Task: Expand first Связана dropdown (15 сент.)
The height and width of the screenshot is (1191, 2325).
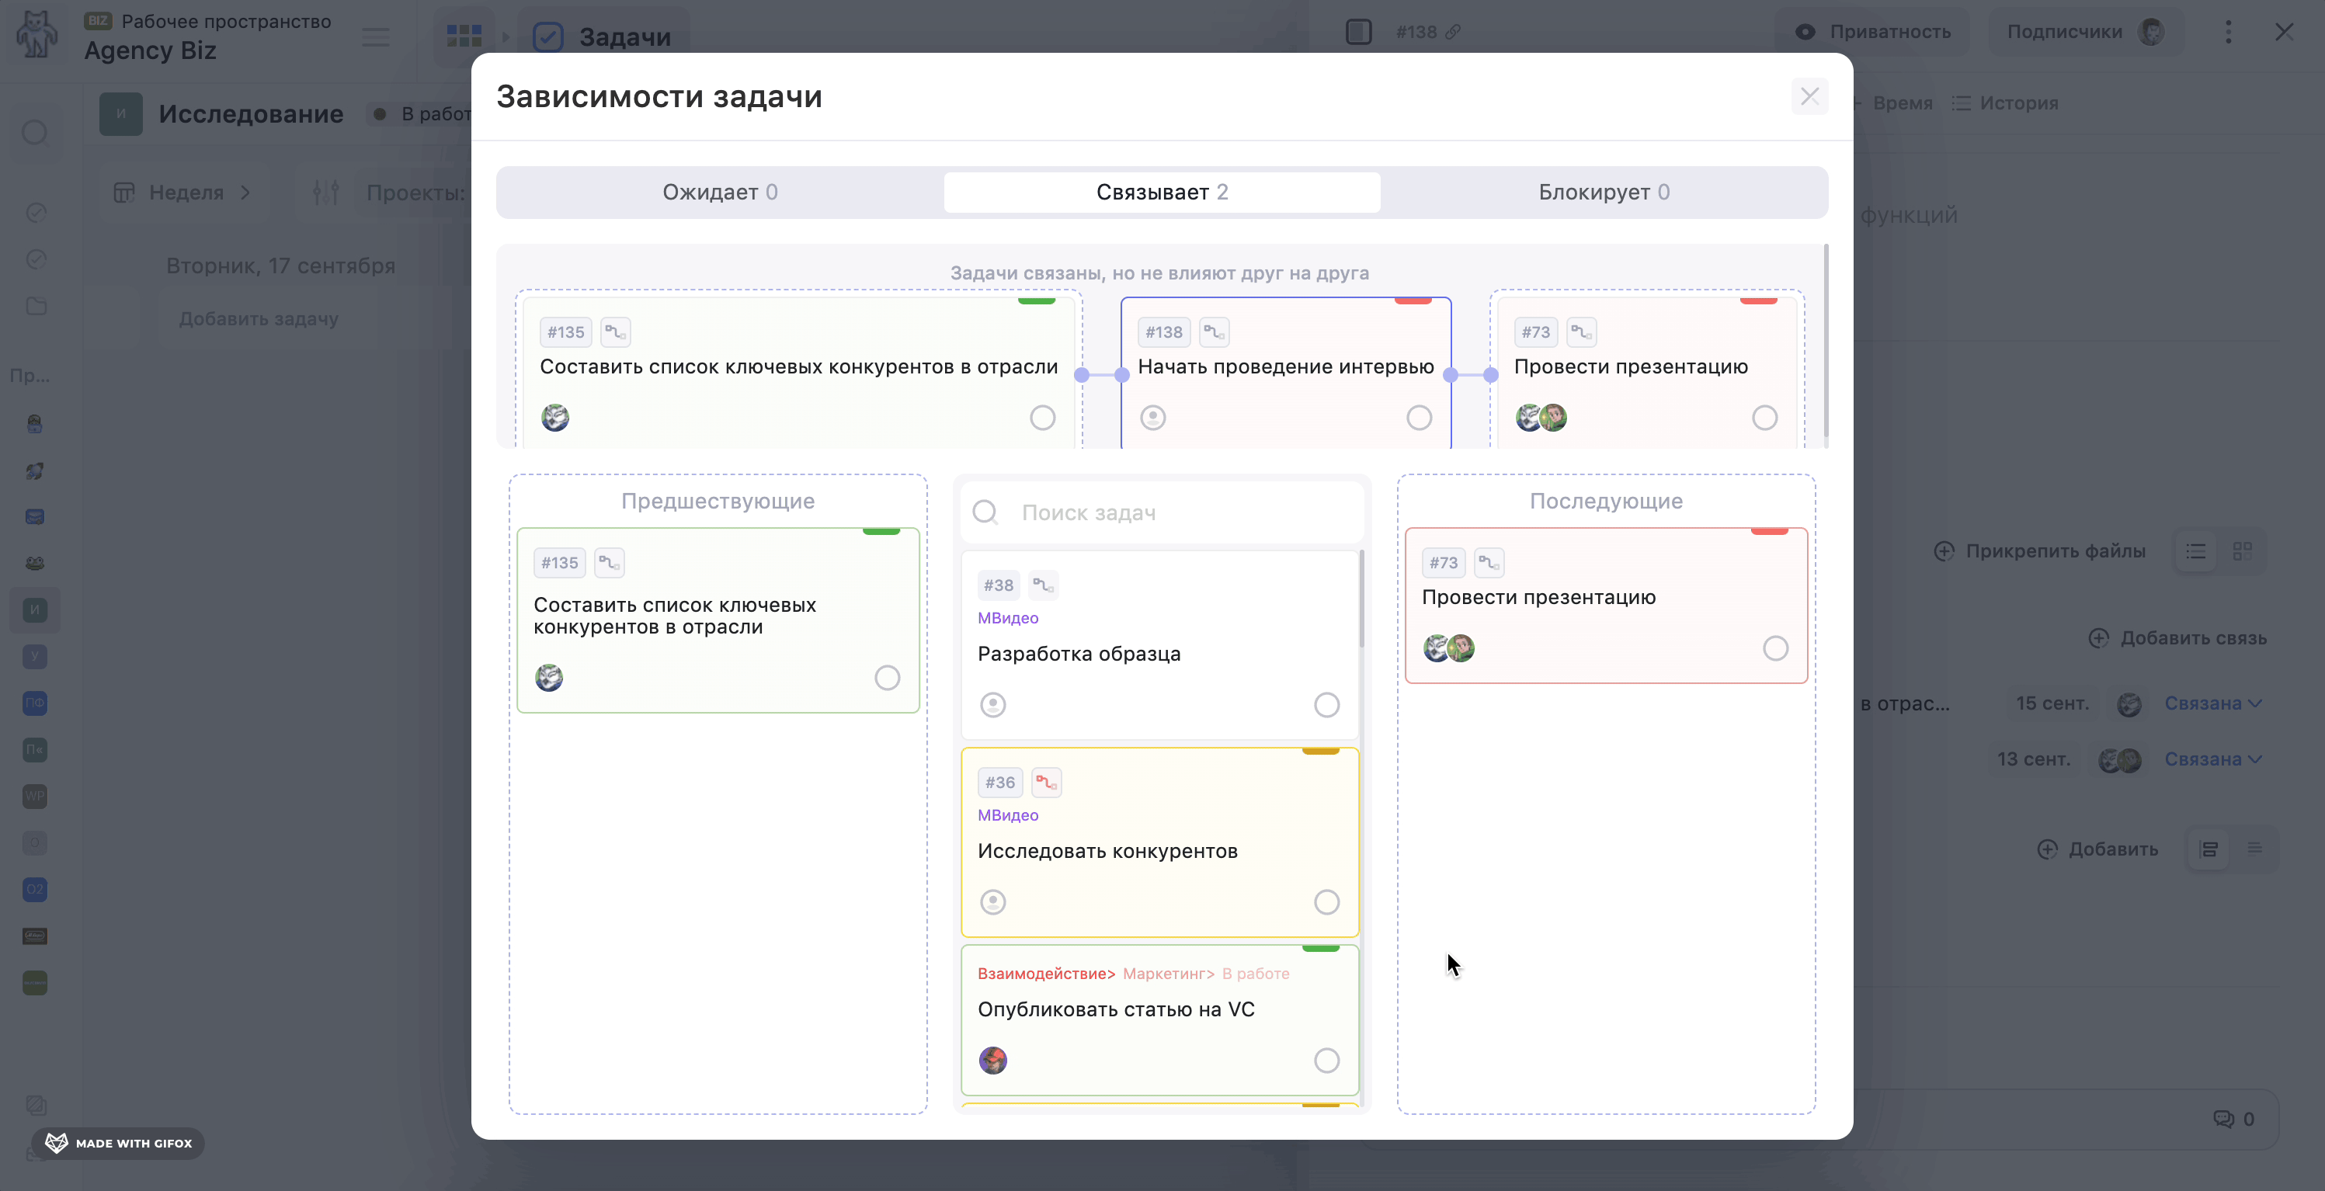Action: pos(2213,703)
